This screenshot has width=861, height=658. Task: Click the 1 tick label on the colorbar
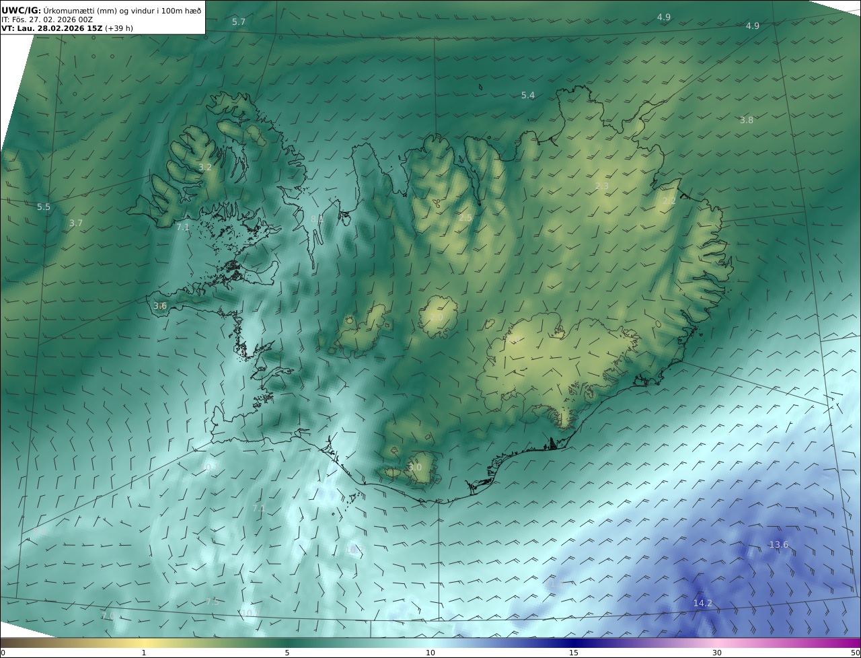144,653
